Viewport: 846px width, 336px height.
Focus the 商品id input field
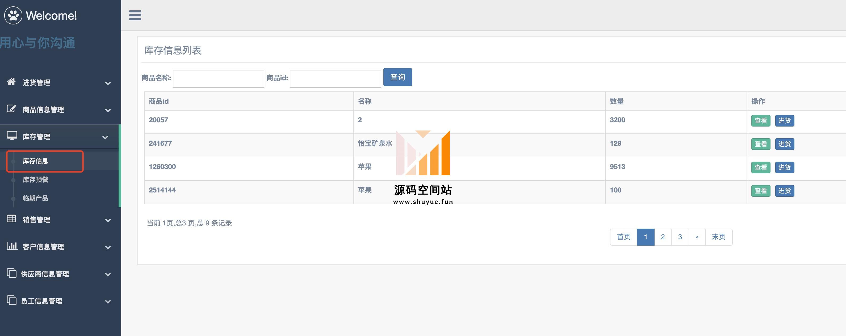pyautogui.click(x=335, y=78)
